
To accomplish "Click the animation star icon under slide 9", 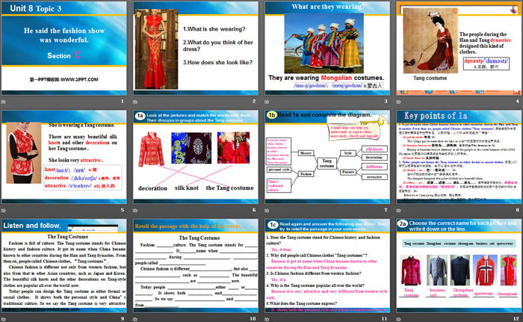I will click(x=5, y=319).
